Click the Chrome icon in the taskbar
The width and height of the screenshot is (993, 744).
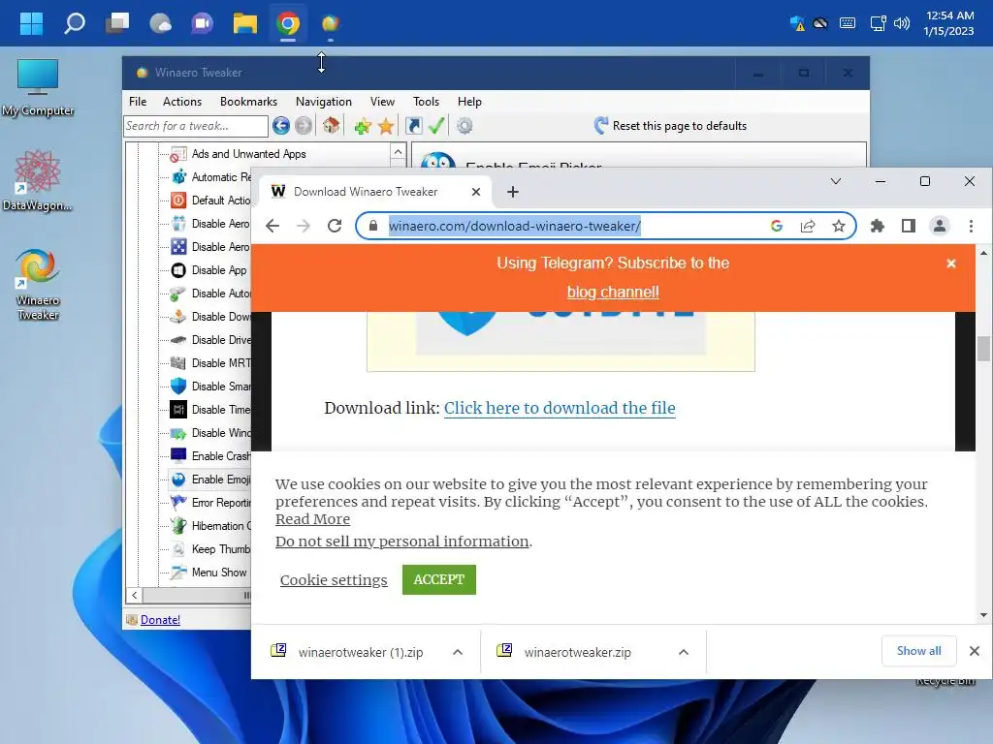pyautogui.click(x=287, y=24)
